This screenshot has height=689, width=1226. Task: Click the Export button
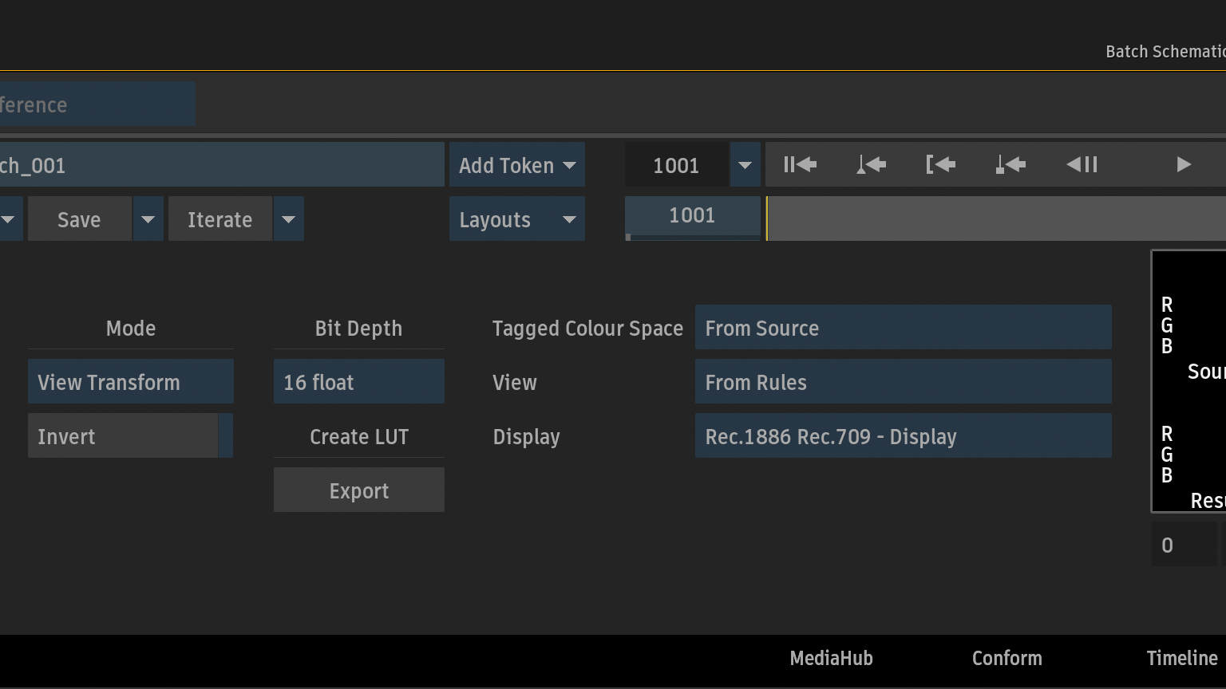click(x=358, y=490)
